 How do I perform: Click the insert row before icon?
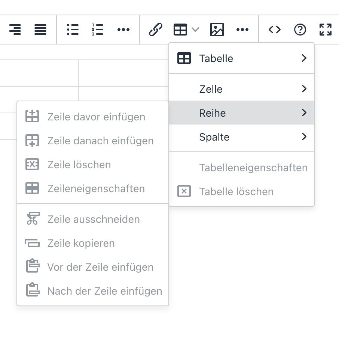coord(32,116)
